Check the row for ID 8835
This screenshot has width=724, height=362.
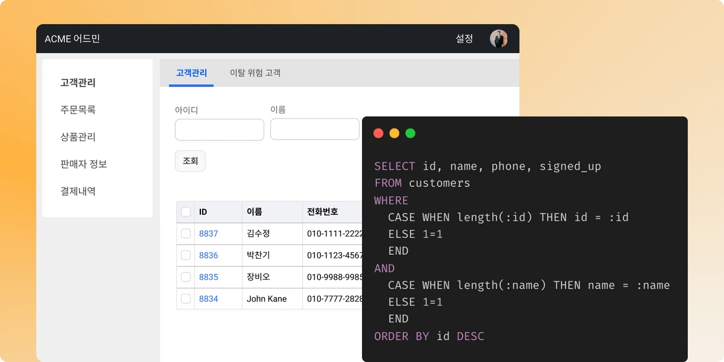click(x=186, y=277)
